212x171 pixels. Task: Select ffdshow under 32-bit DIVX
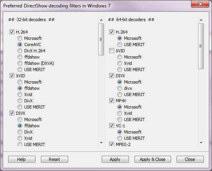click(20, 126)
